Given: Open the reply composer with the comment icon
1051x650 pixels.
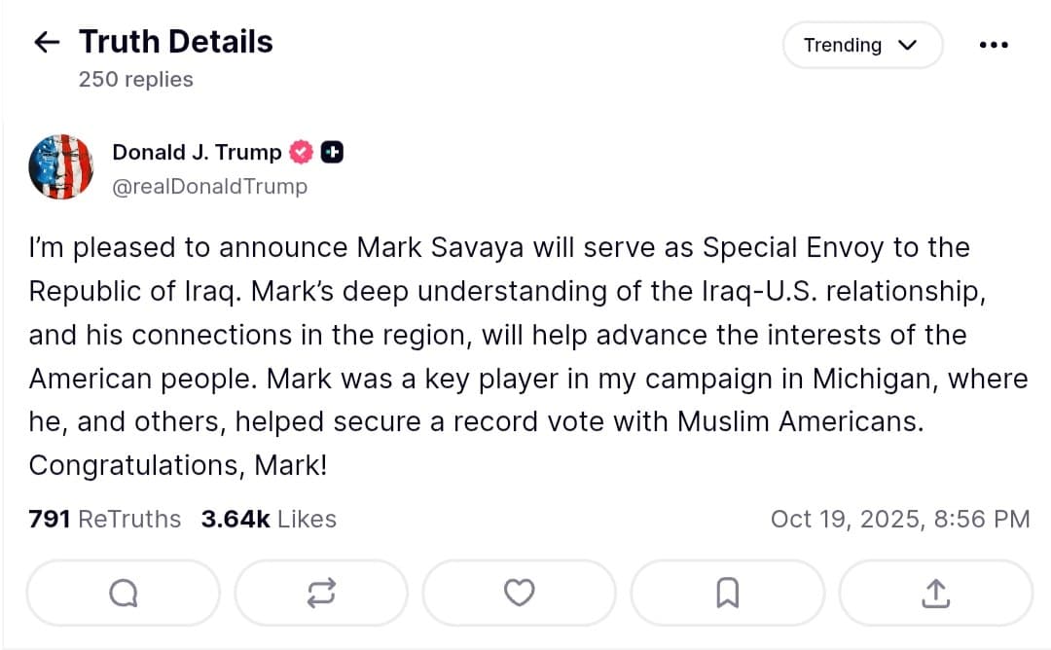Looking at the screenshot, I should 123,593.
